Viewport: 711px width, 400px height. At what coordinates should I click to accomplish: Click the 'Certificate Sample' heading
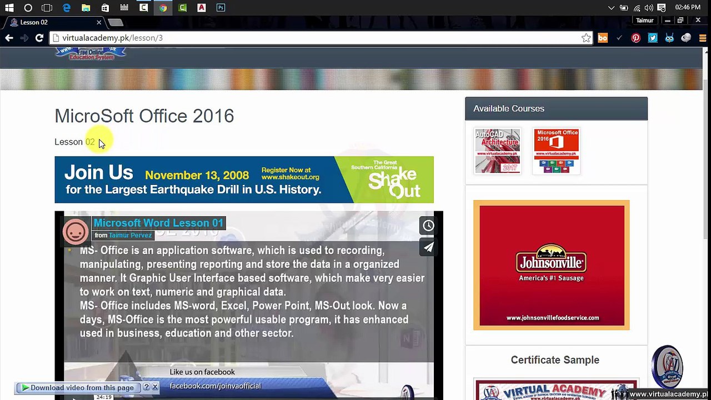(x=555, y=360)
